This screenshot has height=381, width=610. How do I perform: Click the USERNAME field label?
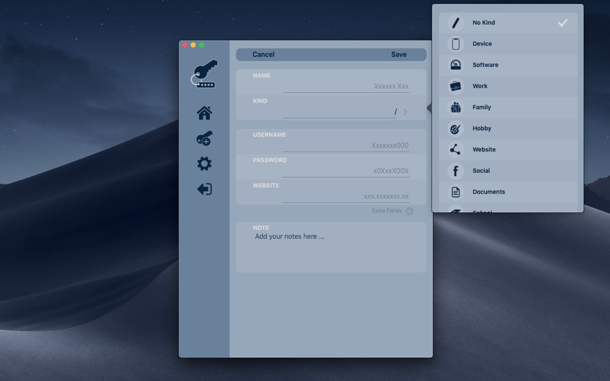pyautogui.click(x=269, y=135)
